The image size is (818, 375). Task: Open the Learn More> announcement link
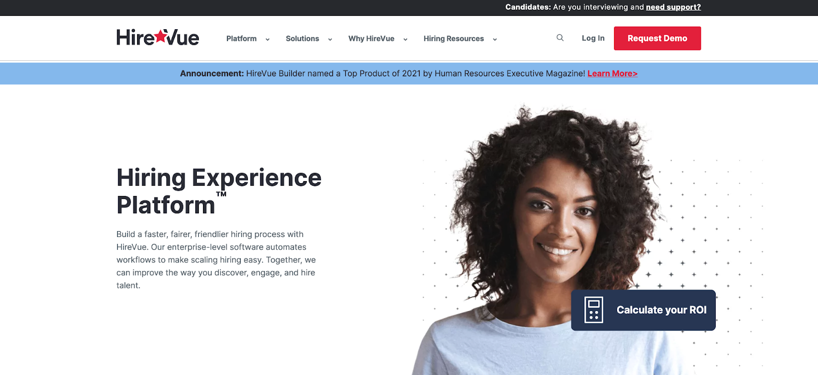[x=612, y=74]
